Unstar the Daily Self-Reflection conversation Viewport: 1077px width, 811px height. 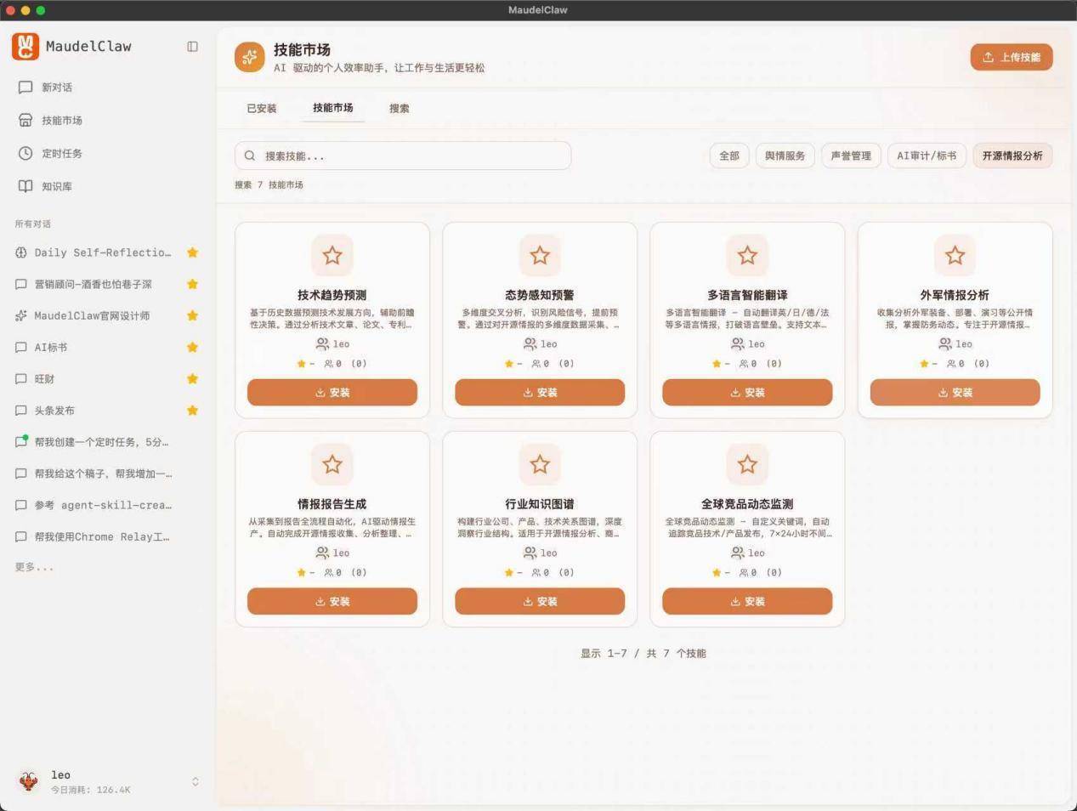click(x=193, y=252)
